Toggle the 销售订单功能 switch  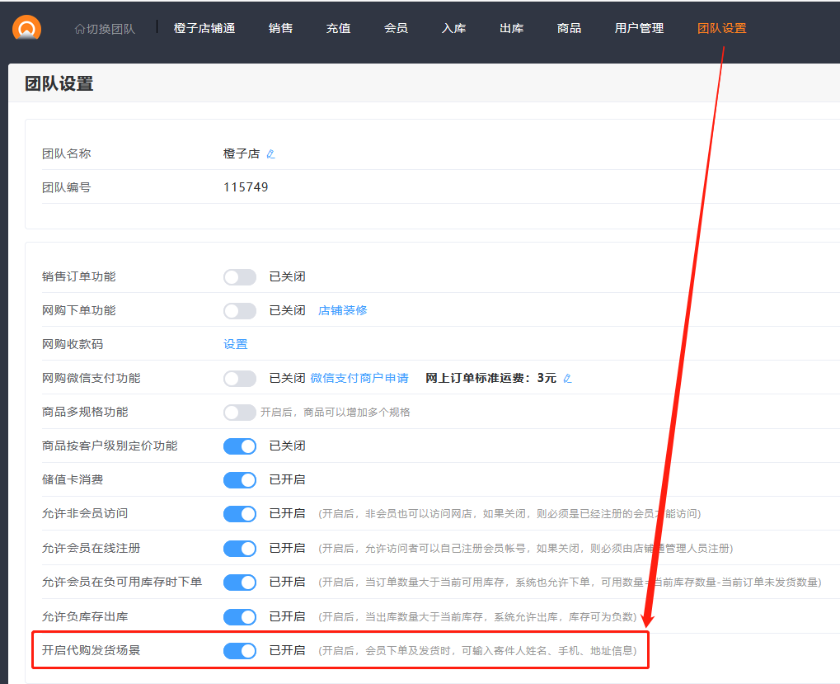point(240,277)
